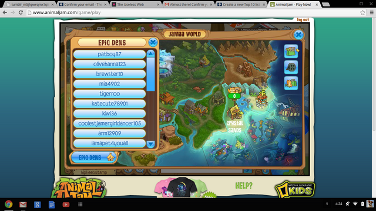Switch to the Animal Jam - Play Now! tab
376x211 pixels.
pyautogui.click(x=294, y=4)
